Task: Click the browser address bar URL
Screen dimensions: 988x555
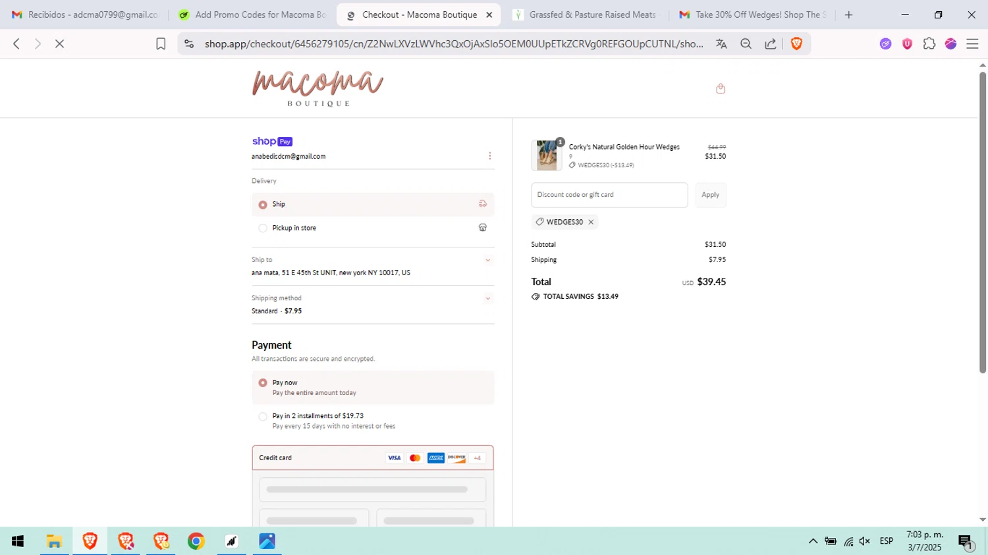Action: (453, 43)
